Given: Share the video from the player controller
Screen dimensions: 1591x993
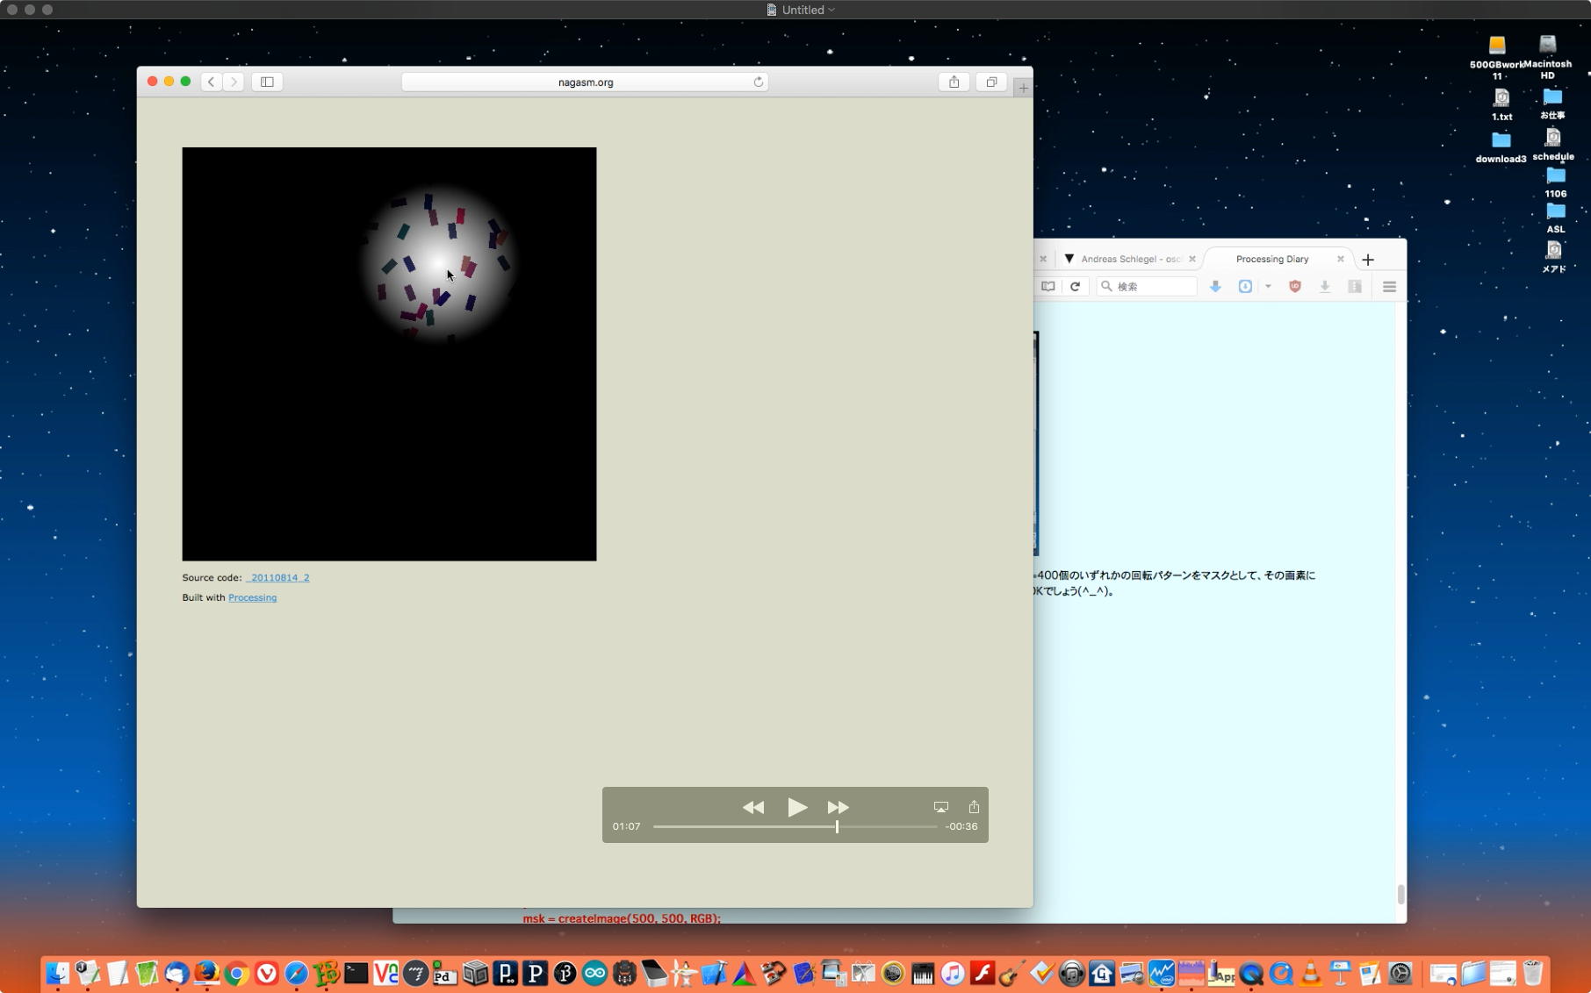Looking at the screenshot, I should 974,807.
